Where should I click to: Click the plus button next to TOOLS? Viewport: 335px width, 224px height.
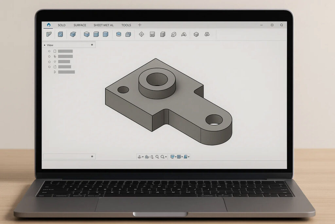pos(140,25)
